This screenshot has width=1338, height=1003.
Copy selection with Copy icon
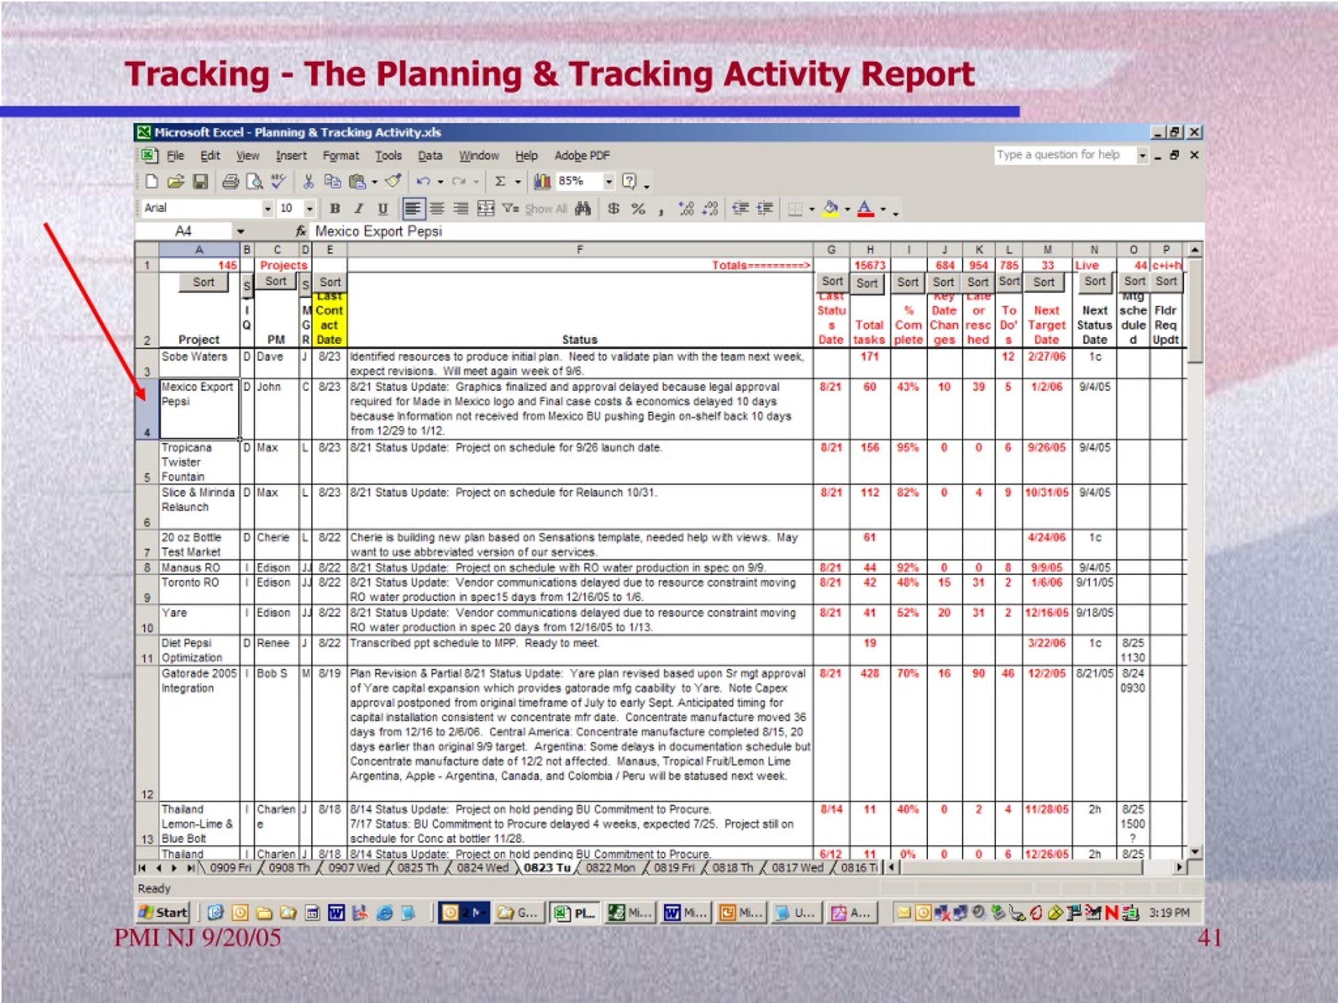click(x=332, y=181)
